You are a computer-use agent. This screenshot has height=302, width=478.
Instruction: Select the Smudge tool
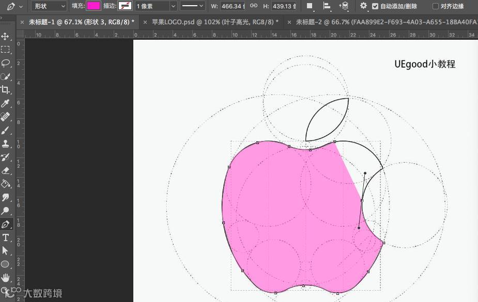(x=5, y=197)
